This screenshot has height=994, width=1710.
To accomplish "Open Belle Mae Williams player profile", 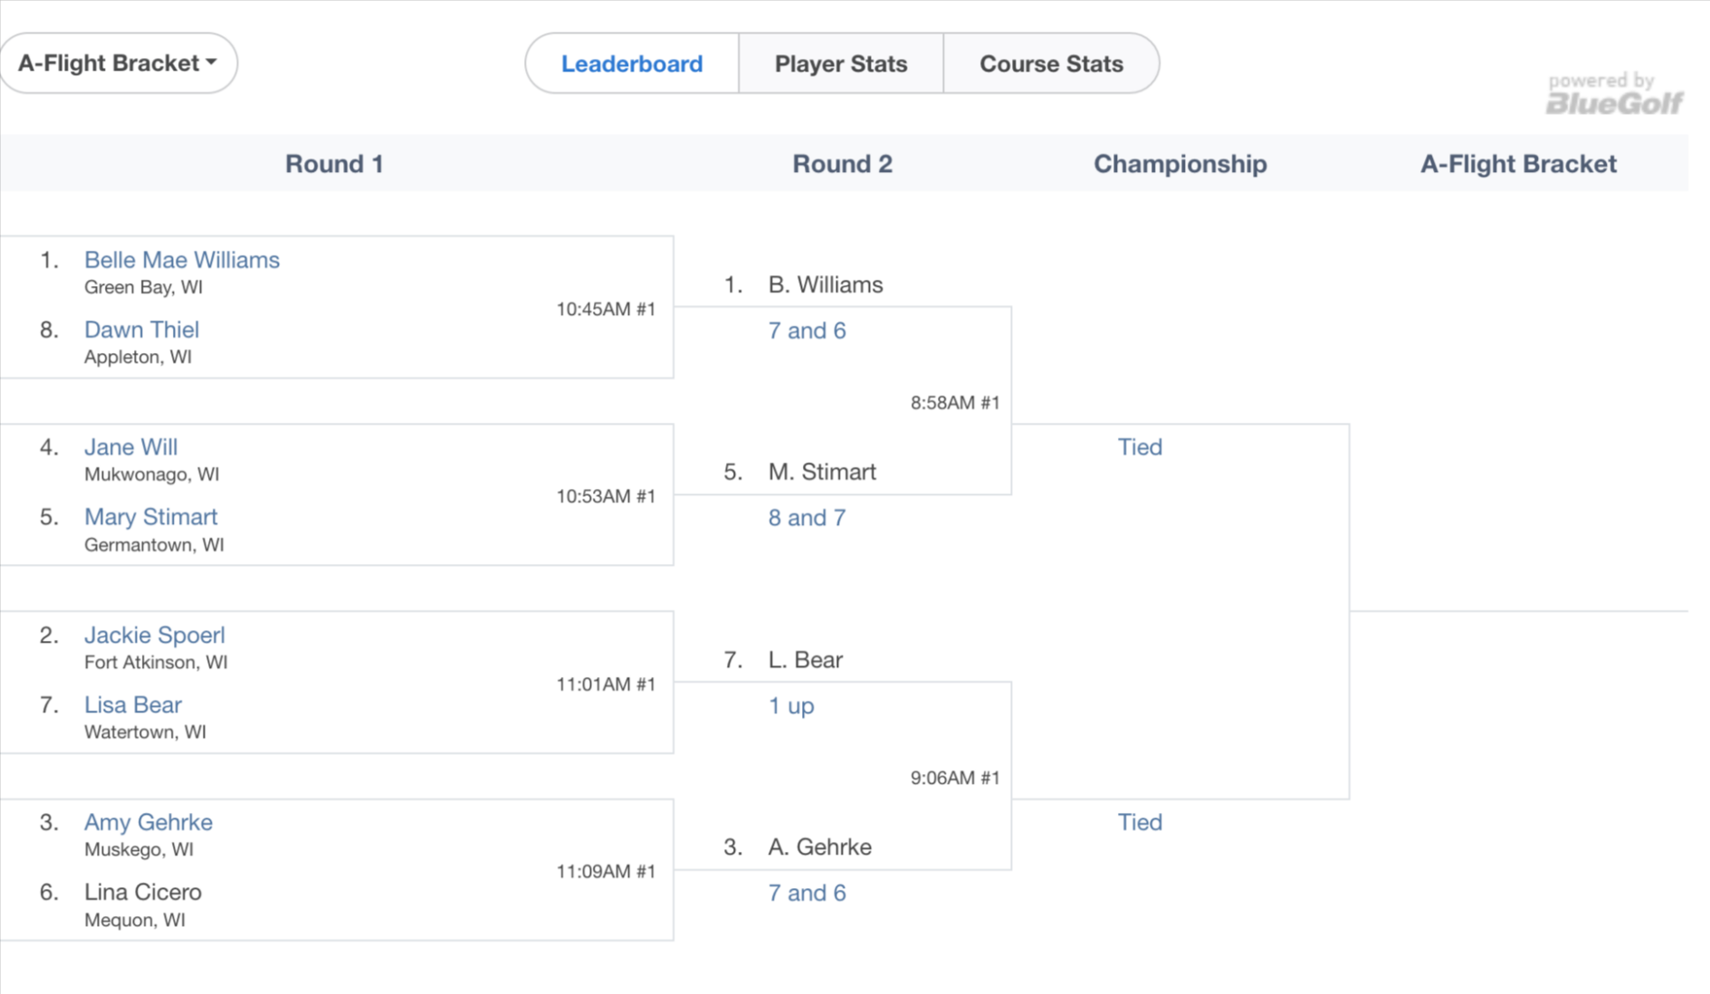I will click(181, 260).
